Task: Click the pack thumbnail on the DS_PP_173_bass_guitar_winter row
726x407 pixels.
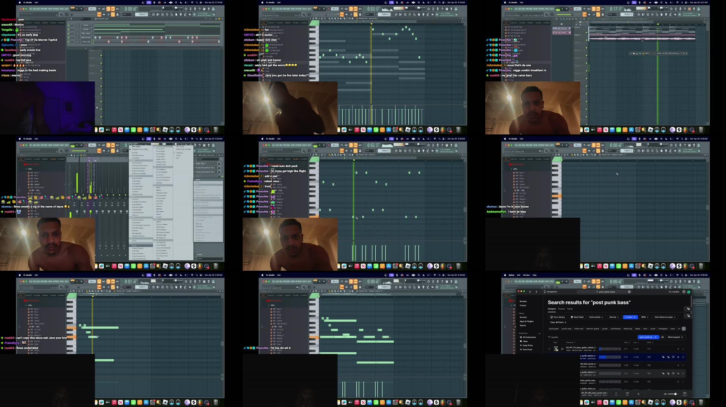Action: tap(556, 349)
